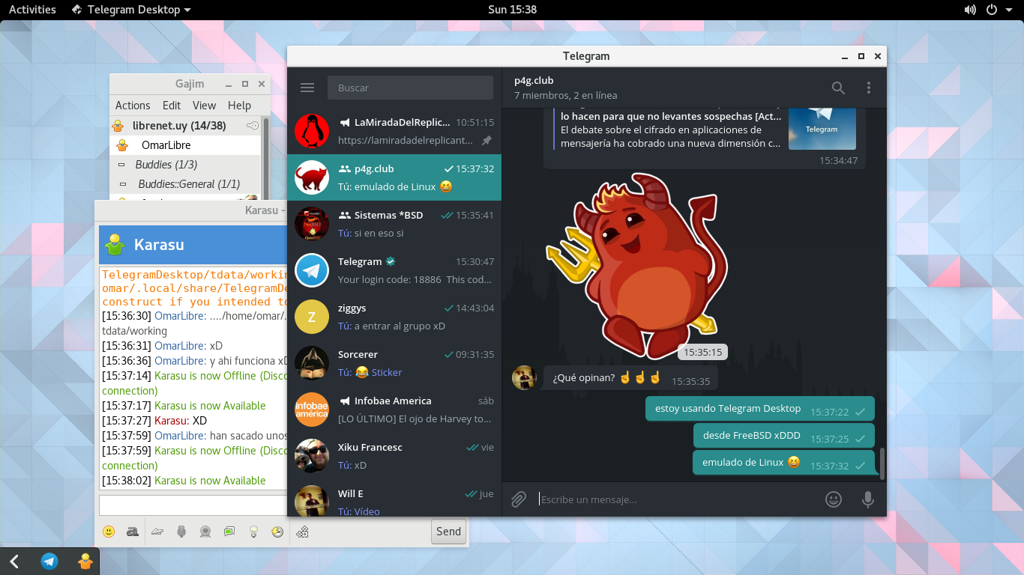1024x575 pixels.
Task: Open the Telegram Desktop app menu
Action: 131,10
